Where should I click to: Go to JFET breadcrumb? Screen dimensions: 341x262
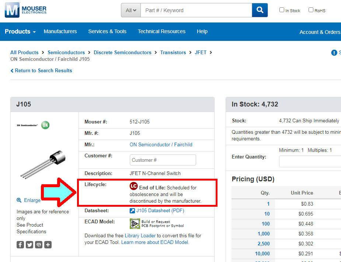click(x=201, y=53)
